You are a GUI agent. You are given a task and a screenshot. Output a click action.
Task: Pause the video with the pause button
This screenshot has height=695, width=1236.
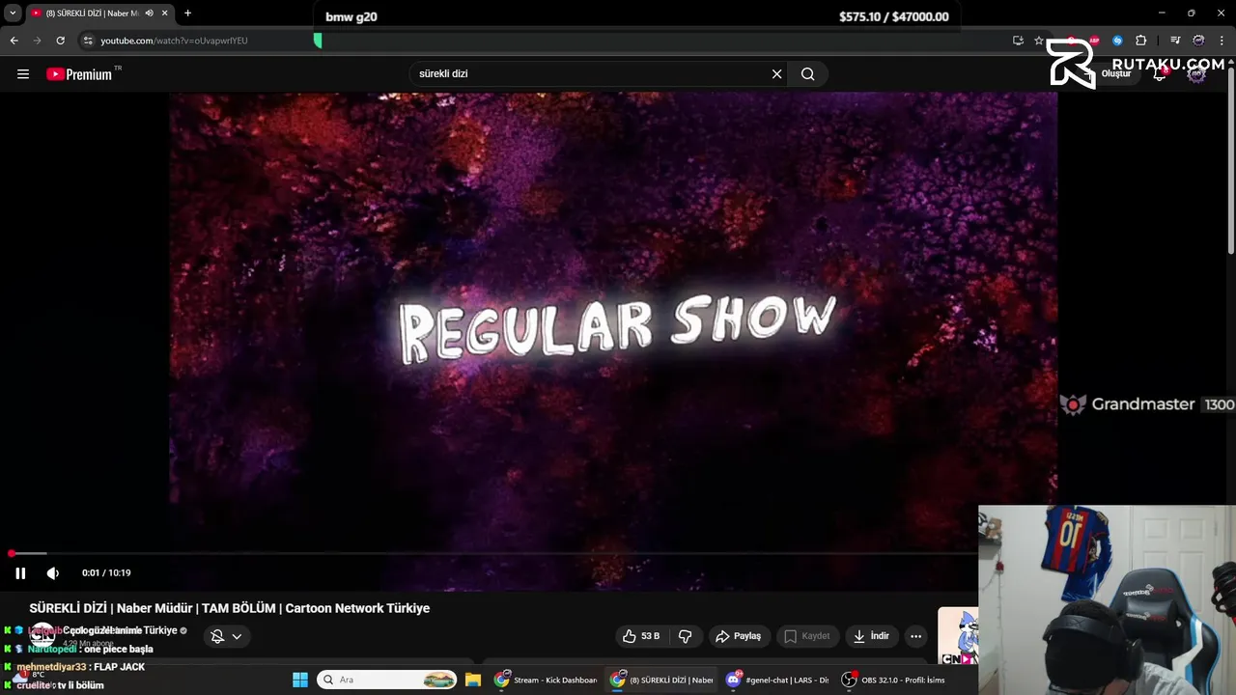20,573
